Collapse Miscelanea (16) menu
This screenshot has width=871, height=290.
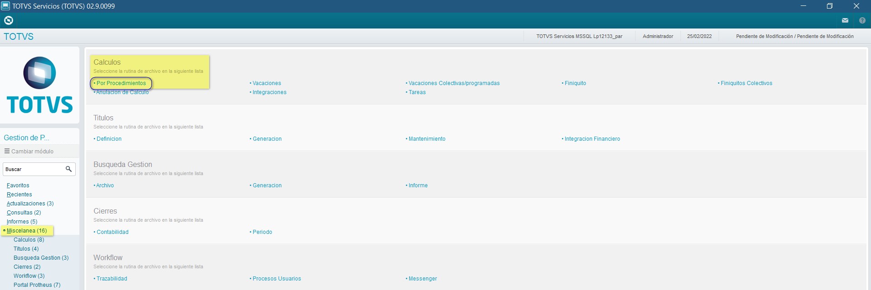(x=27, y=231)
